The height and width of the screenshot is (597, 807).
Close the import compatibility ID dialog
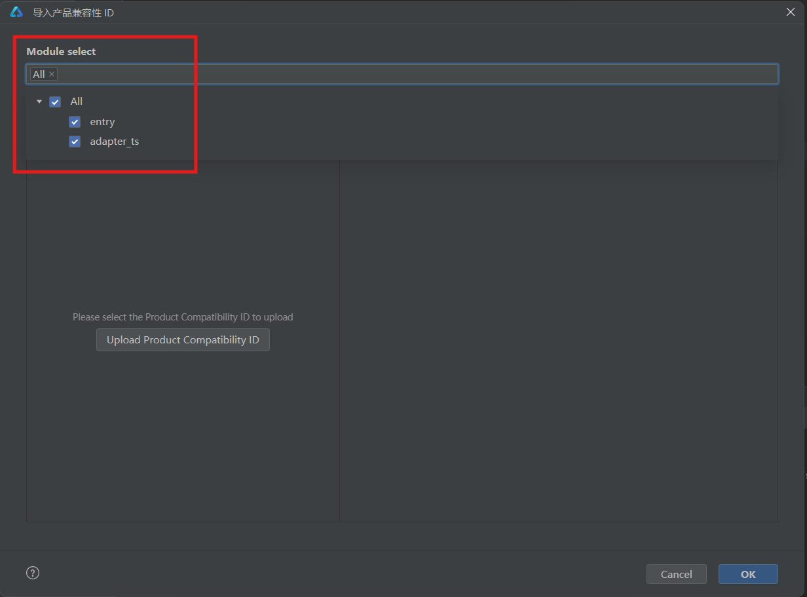[x=791, y=12]
